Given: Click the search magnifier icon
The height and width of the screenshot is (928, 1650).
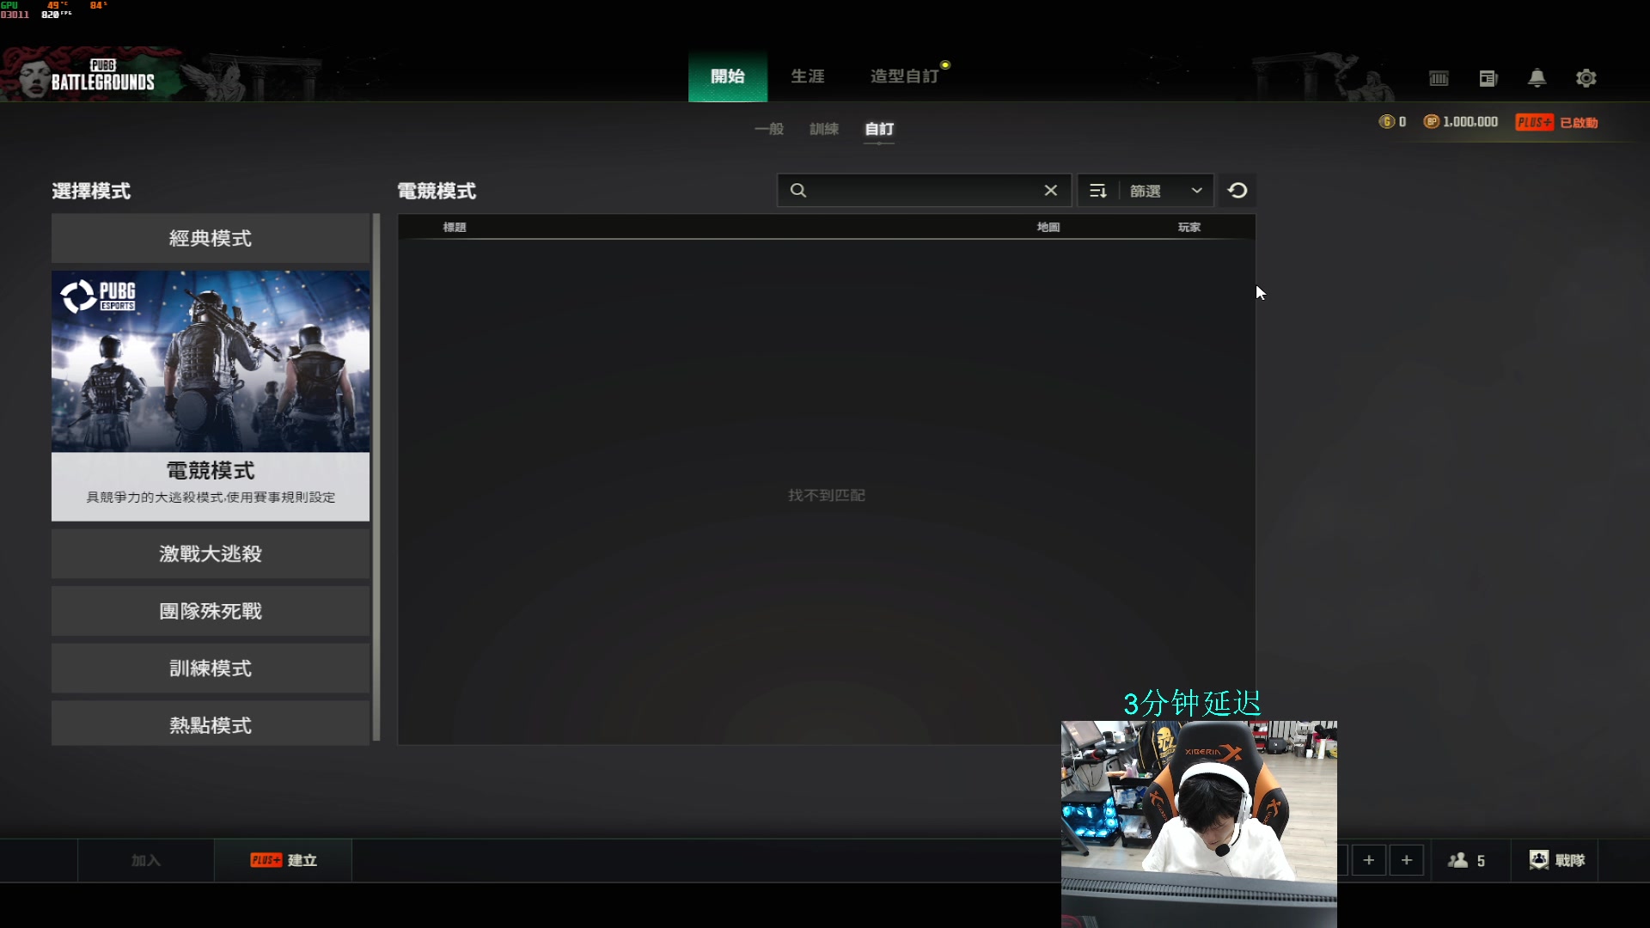Looking at the screenshot, I should [798, 191].
